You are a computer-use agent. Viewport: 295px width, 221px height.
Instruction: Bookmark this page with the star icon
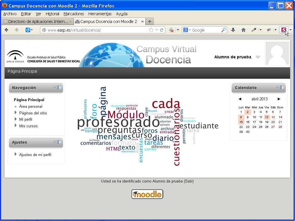tap(151, 30)
